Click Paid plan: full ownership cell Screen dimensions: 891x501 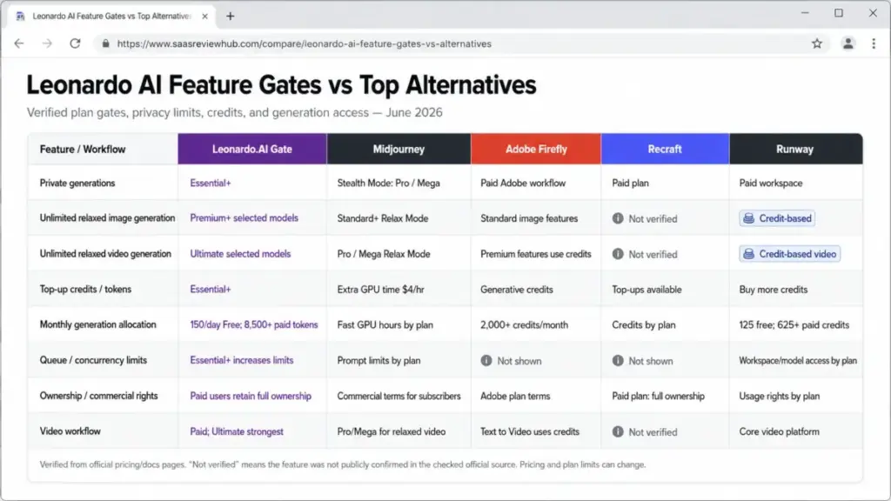click(x=658, y=396)
